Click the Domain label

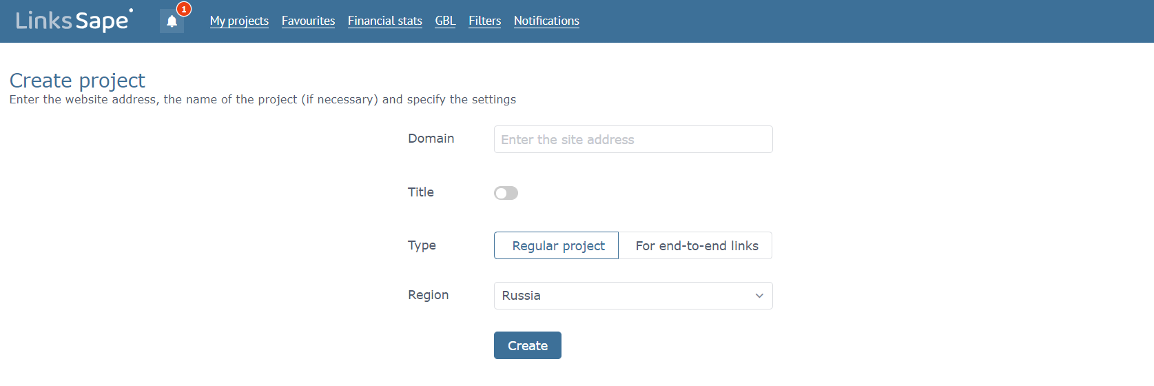point(431,139)
